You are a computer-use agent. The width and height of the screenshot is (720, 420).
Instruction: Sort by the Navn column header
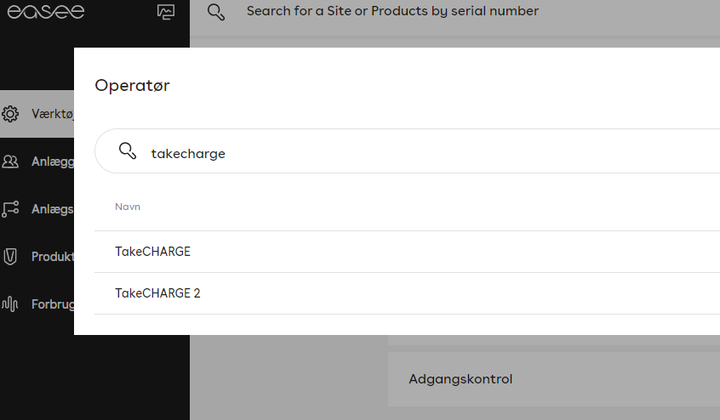[128, 207]
